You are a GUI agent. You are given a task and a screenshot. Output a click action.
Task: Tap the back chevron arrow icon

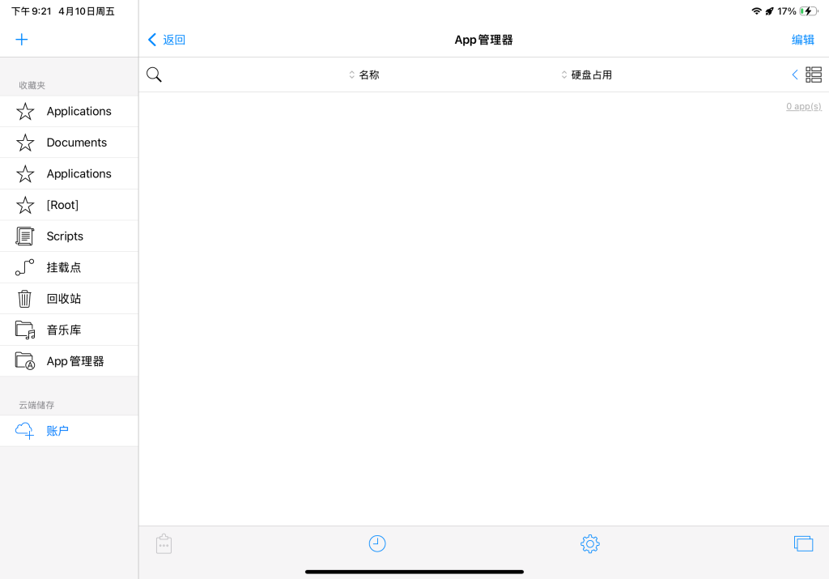(152, 40)
